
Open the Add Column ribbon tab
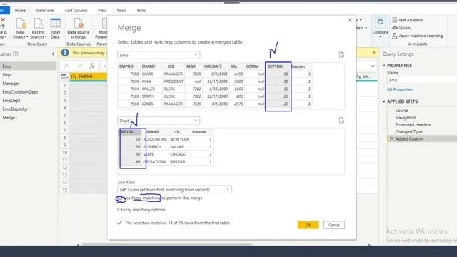[76, 11]
